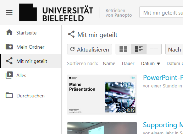
Task: Click the share icon in page heading
Action: tap(71, 34)
